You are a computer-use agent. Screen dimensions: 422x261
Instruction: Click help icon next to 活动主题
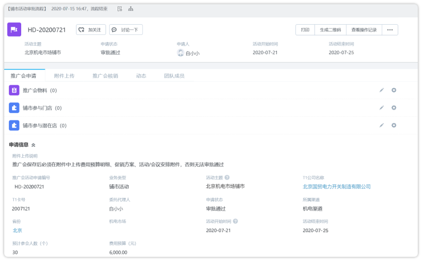(227, 178)
